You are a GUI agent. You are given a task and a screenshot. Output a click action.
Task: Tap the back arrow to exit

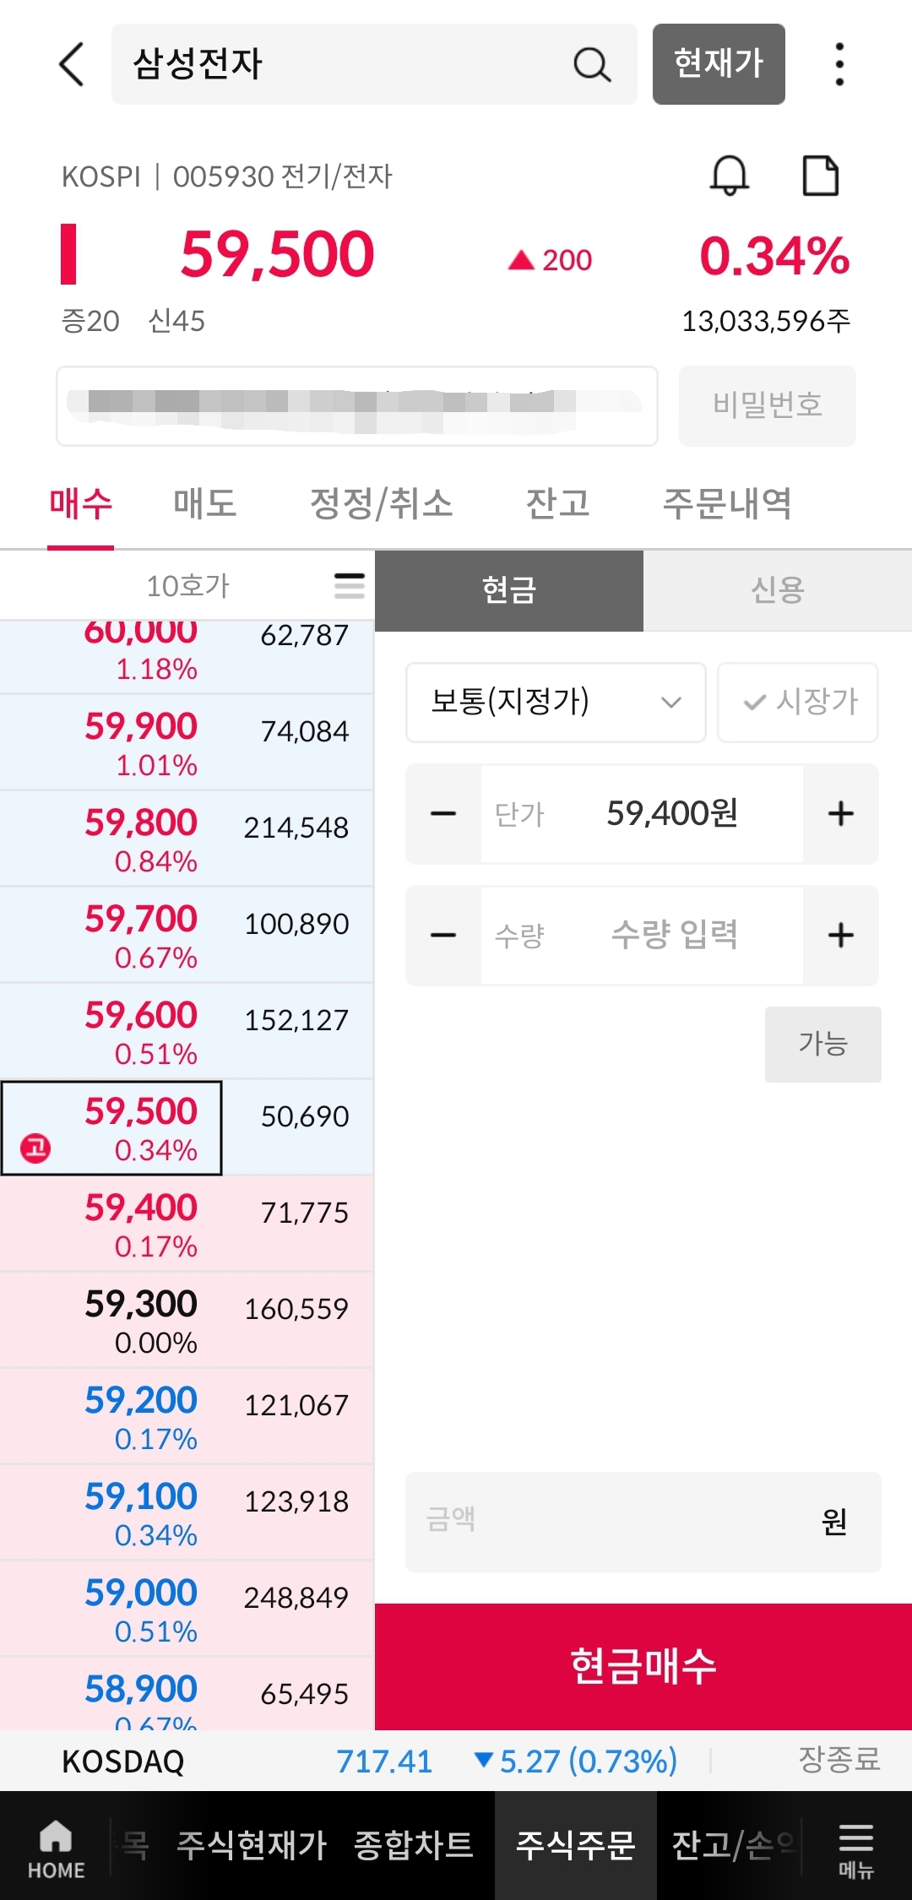71,64
